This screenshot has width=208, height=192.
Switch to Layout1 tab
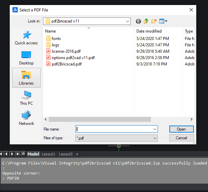click(x=48, y=154)
